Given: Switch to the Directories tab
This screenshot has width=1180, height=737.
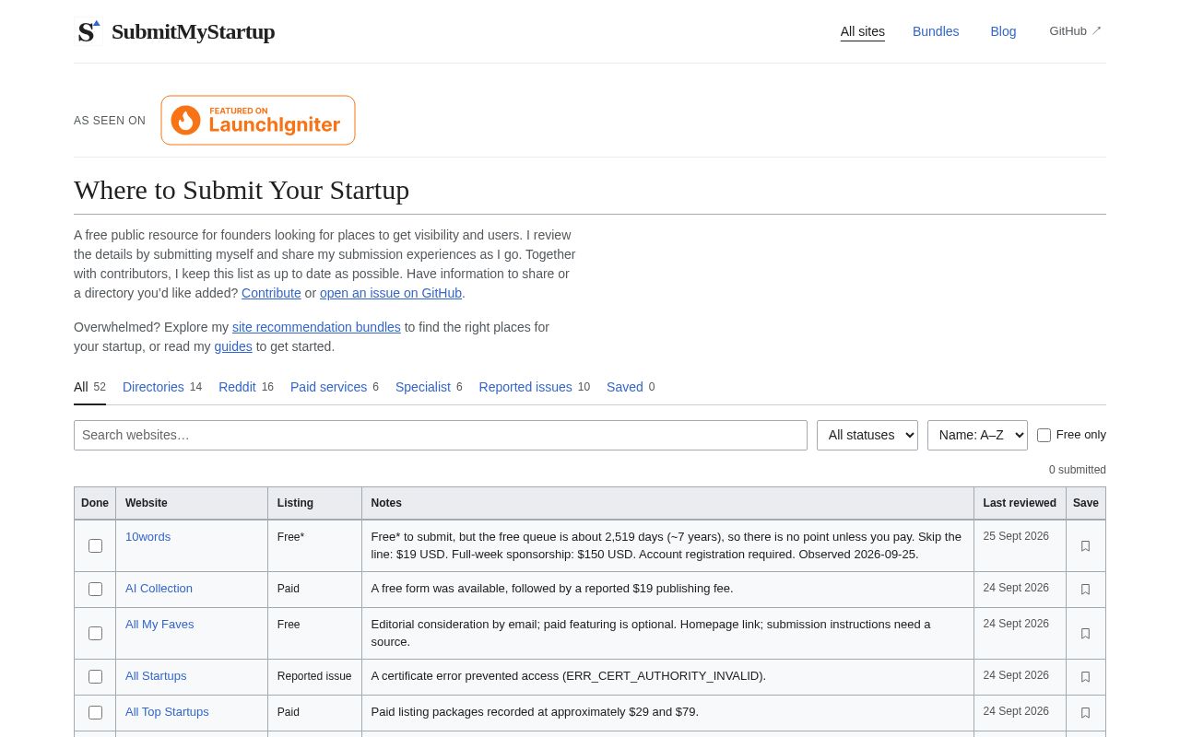Looking at the screenshot, I should coord(162,387).
